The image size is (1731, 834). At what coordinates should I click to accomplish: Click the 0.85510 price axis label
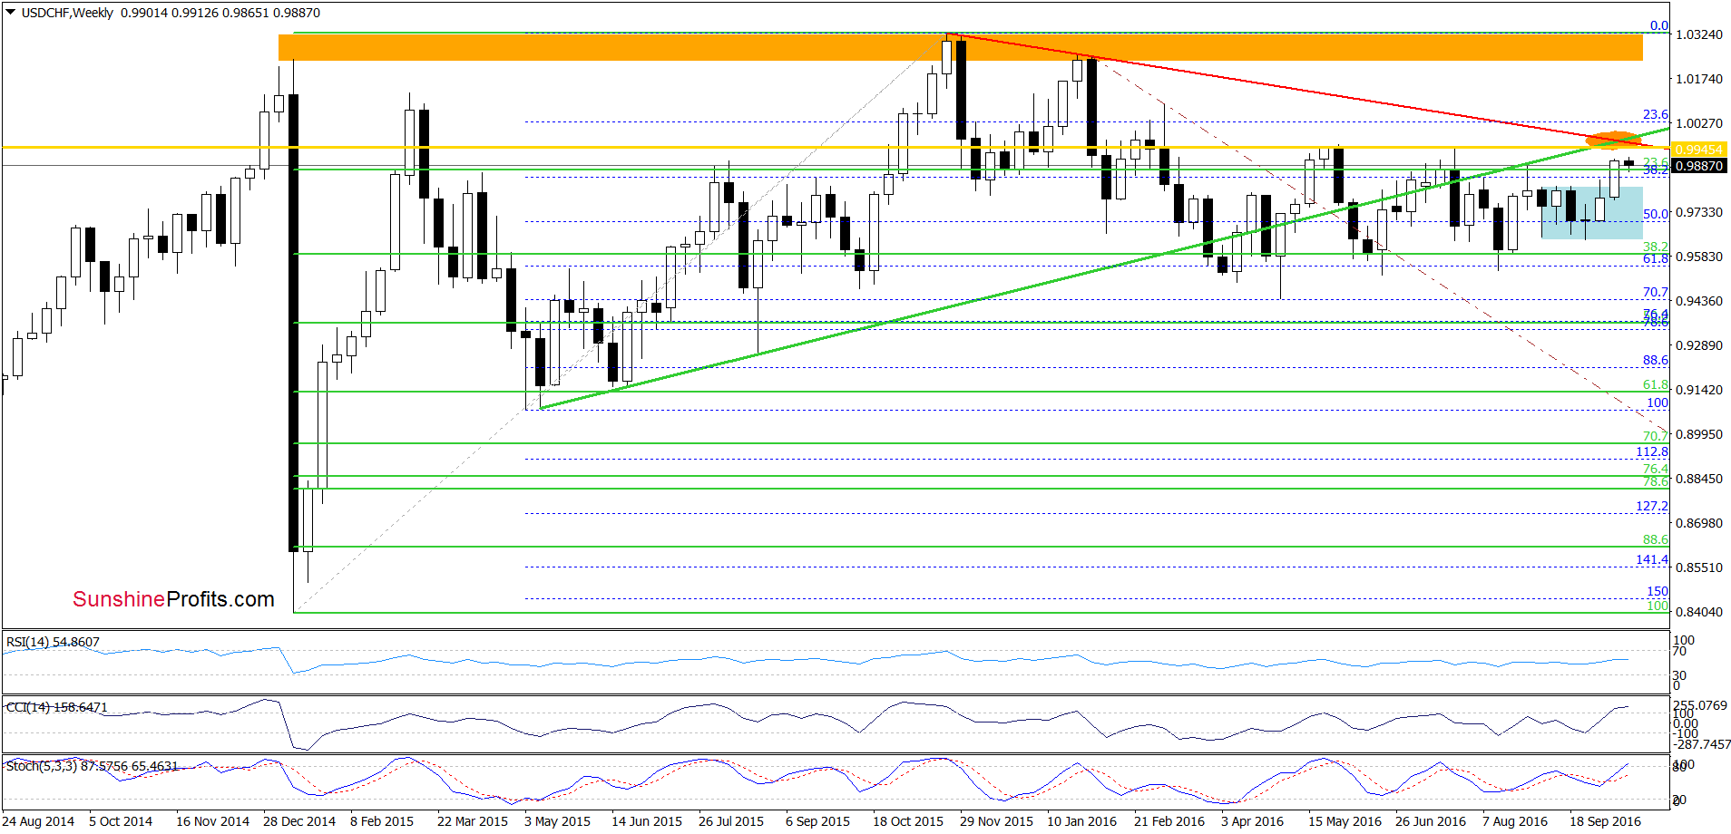1699,567
